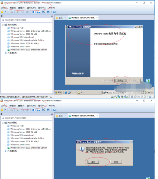
Task: Open search filter dropdown in wizard-completed window
Action: pos(51,20)
